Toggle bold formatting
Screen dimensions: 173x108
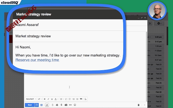click(45, 99)
